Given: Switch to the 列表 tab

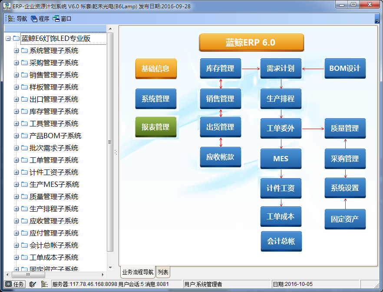Looking at the screenshot, I should coord(163,272).
